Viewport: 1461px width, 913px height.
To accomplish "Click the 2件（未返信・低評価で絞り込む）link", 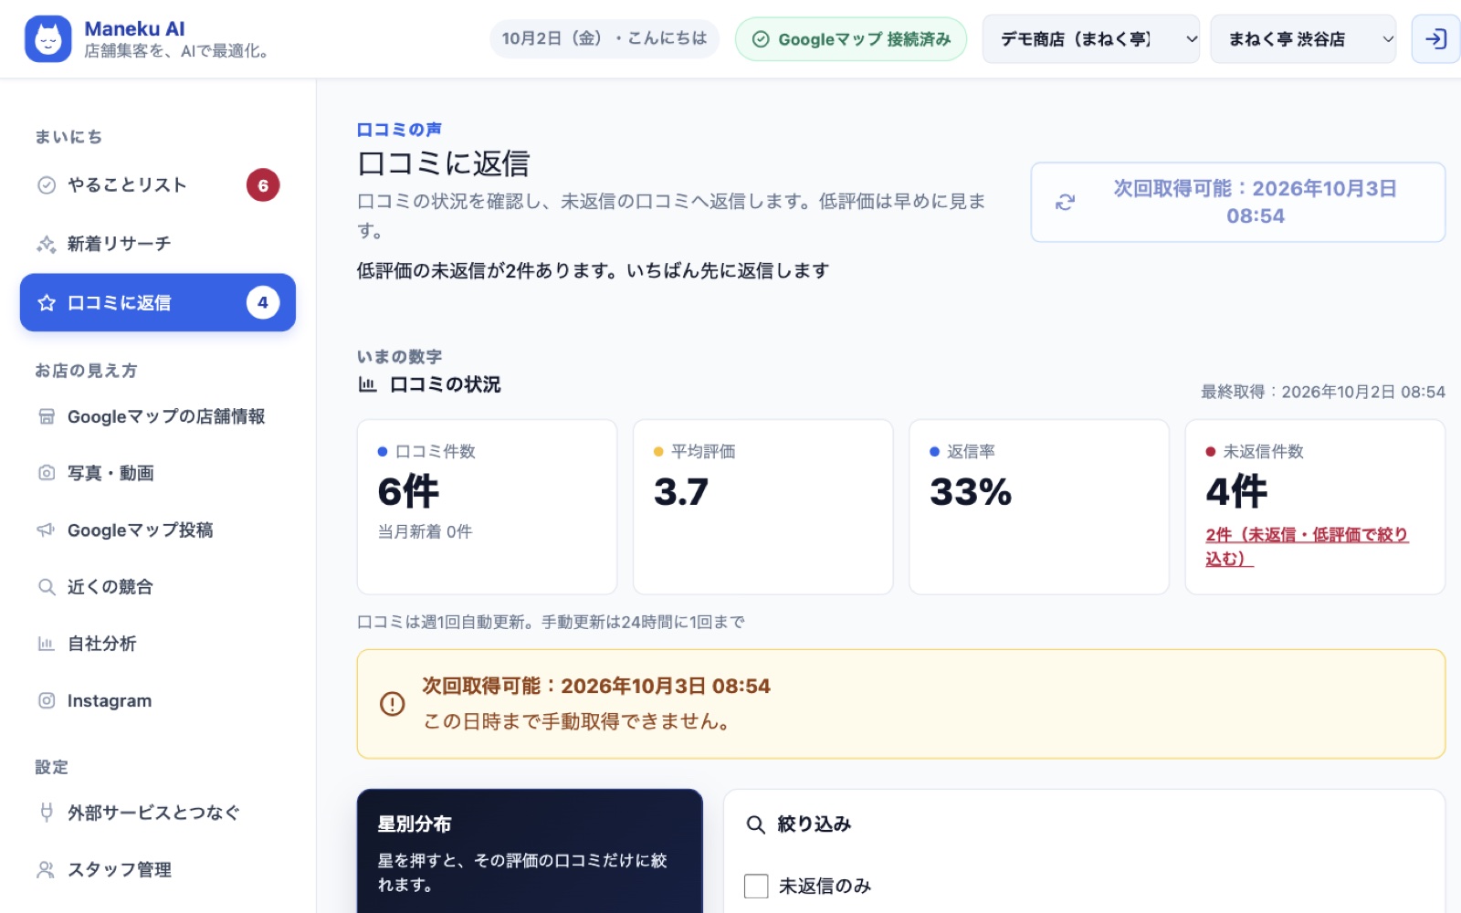I will 1307,546.
